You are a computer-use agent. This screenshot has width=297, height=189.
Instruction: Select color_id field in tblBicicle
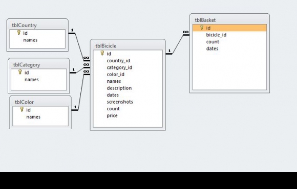(128, 75)
